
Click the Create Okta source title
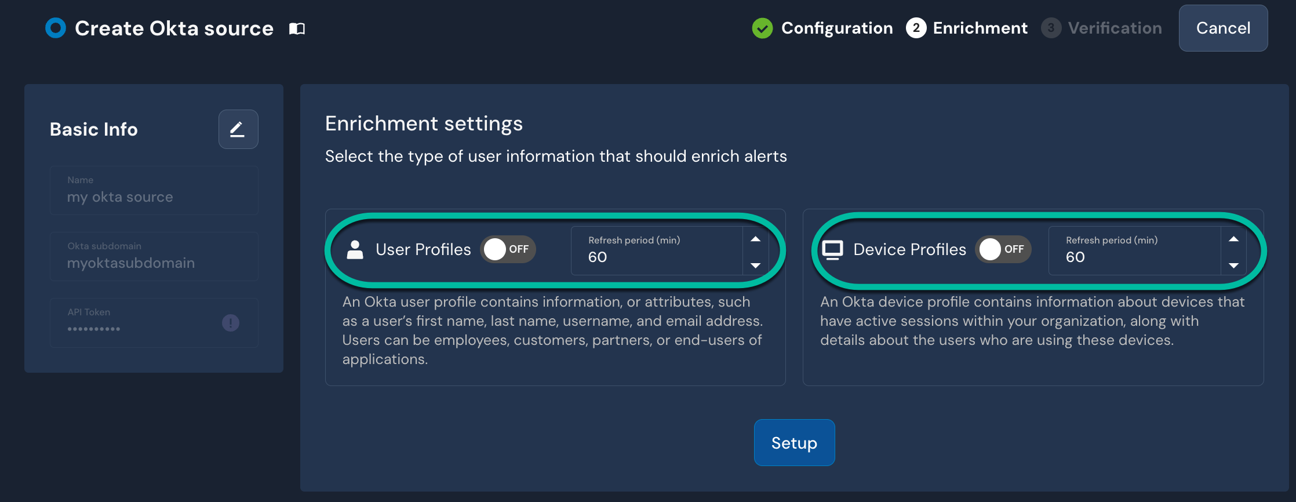pyautogui.click(x=174, y=28)
